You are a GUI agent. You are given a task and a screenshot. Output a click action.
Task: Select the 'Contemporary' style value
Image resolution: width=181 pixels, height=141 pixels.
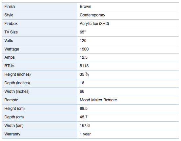92,15
